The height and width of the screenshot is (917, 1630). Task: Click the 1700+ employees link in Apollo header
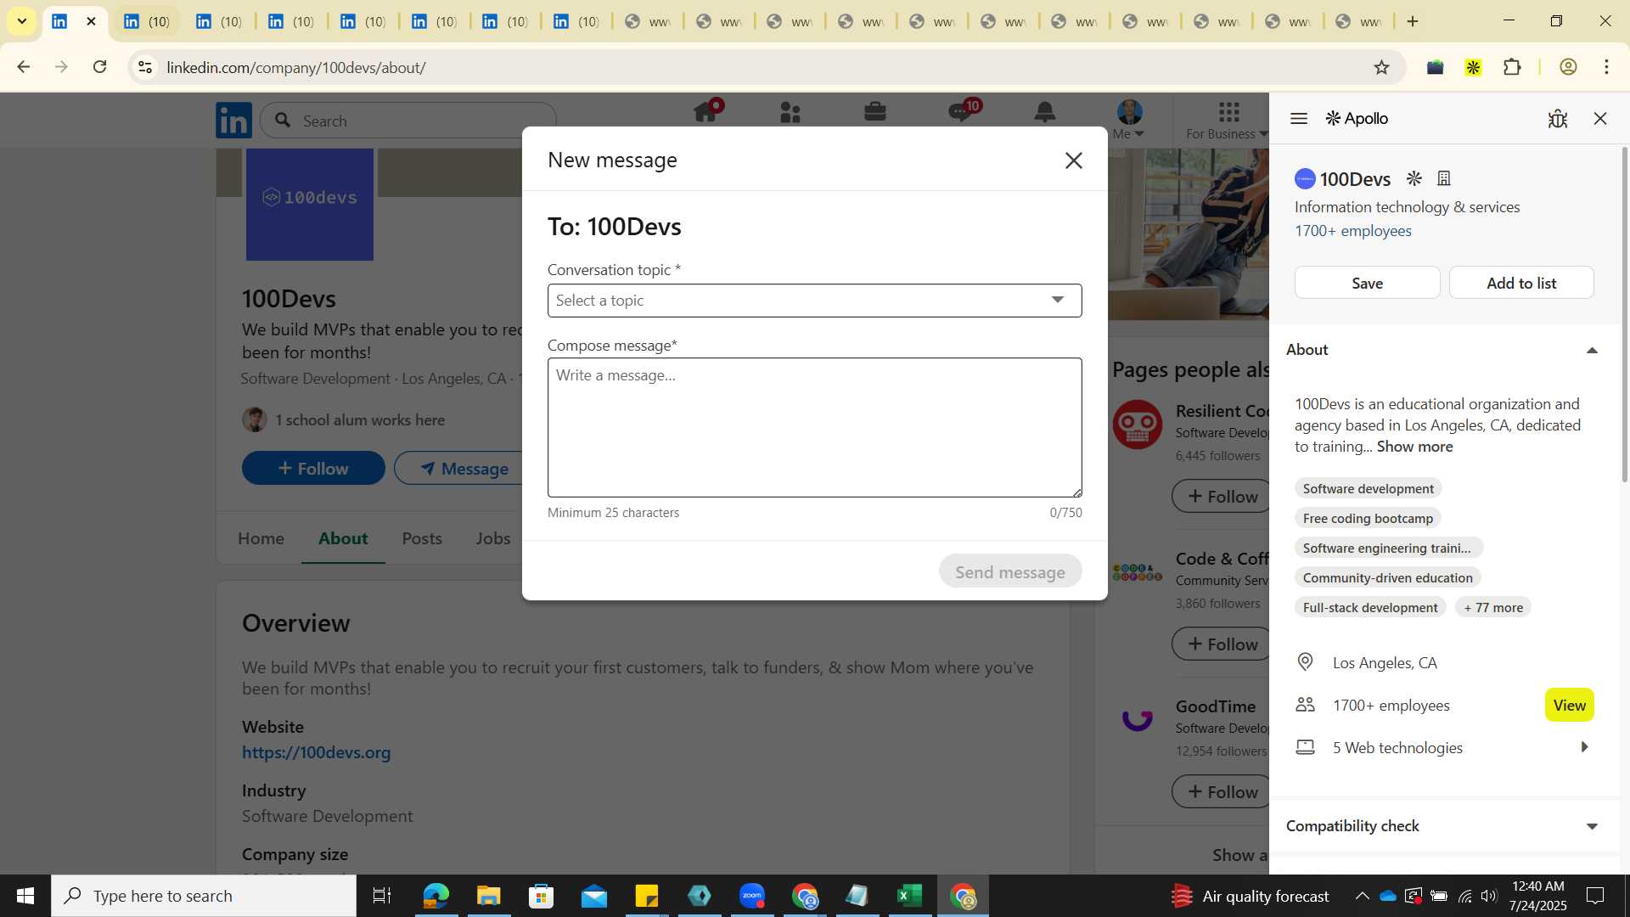tap(1352, 231)
